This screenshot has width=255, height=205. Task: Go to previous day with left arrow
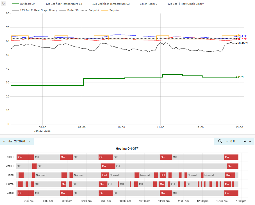pos(4,141)
